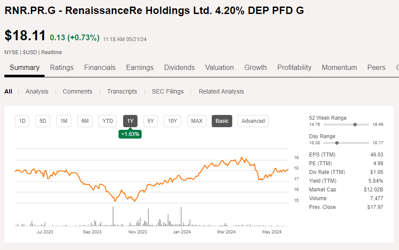Viewport: 399px width, 250px height.
Task: Switch to the Advanced chart mode
Action: [x=253, y=121]
